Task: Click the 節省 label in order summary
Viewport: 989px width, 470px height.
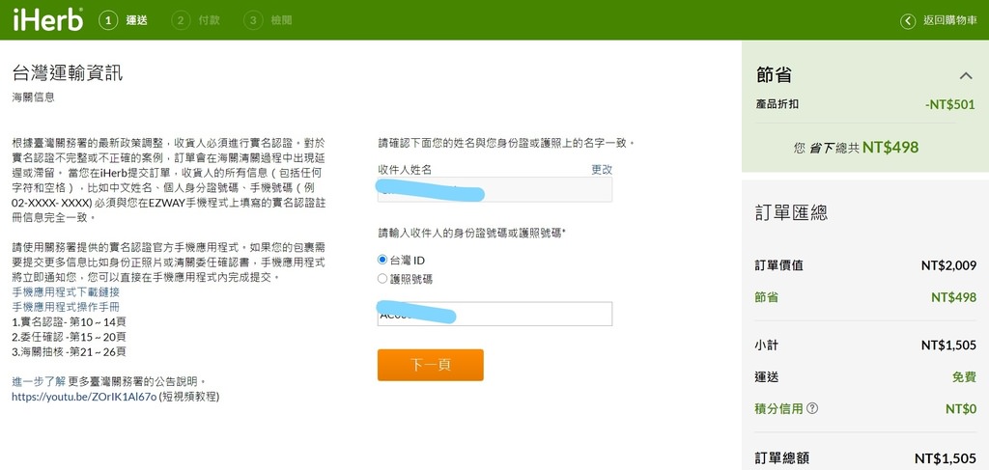Action: (x=766, y=297)
